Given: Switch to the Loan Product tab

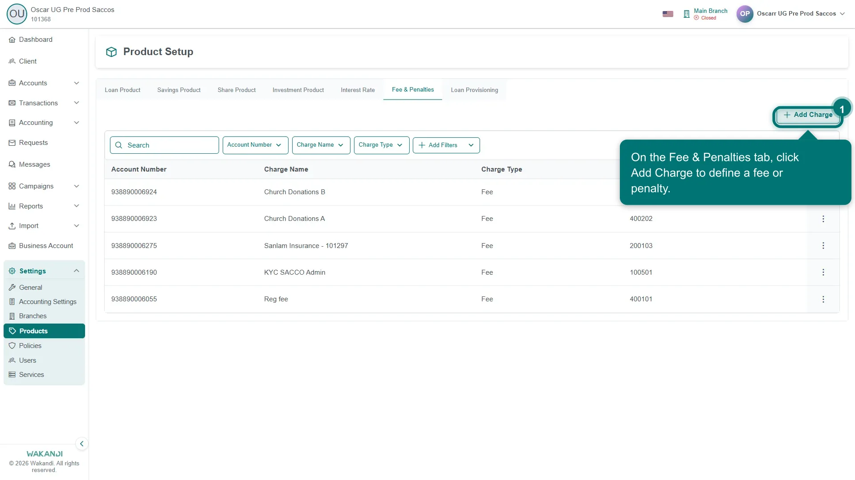Looking at the screenshot, I should click(122, 90).
